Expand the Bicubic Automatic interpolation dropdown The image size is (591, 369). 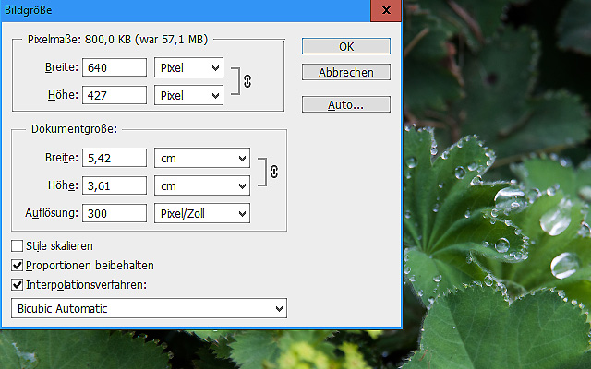(x=149, y=308)
